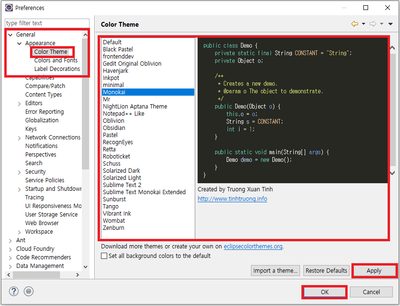Select the Black Pastel theme
Viewport: 400px width, 306px height.
pos(148,49)
